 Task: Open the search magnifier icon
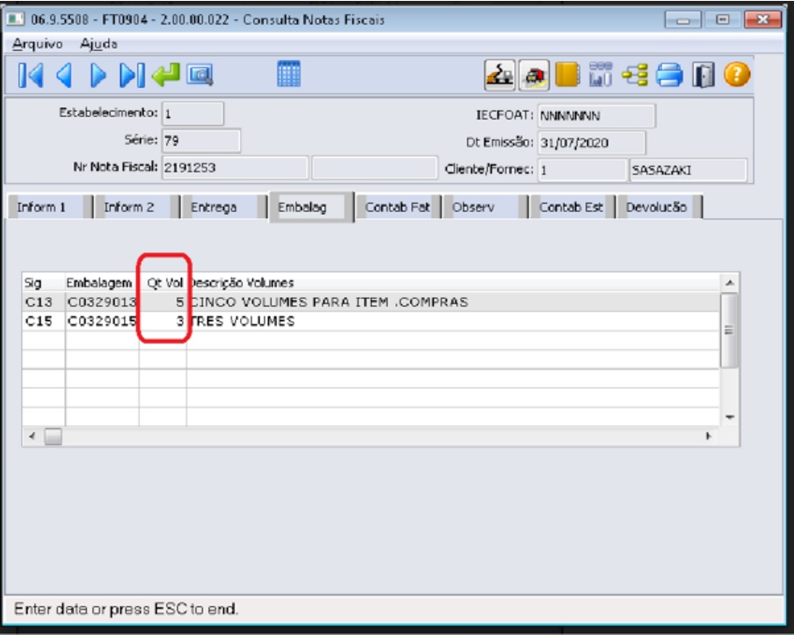[x=200, y=76]
